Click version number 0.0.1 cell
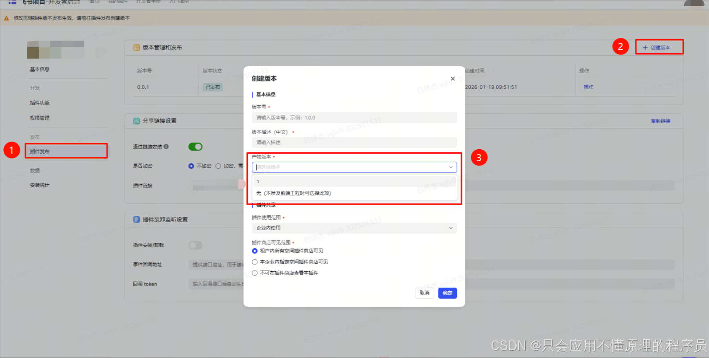The image size is (709, 358). pos(143,87)
